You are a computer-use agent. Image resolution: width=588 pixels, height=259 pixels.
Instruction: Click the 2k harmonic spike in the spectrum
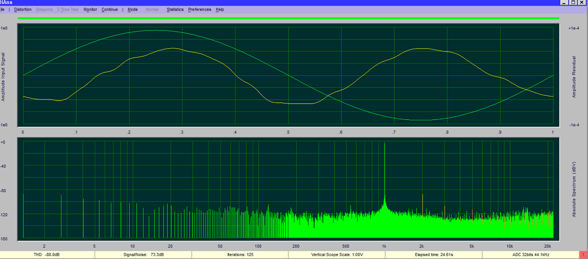click(422, 205)
